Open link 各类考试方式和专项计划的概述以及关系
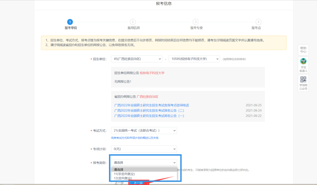 (x=135, y=138)
